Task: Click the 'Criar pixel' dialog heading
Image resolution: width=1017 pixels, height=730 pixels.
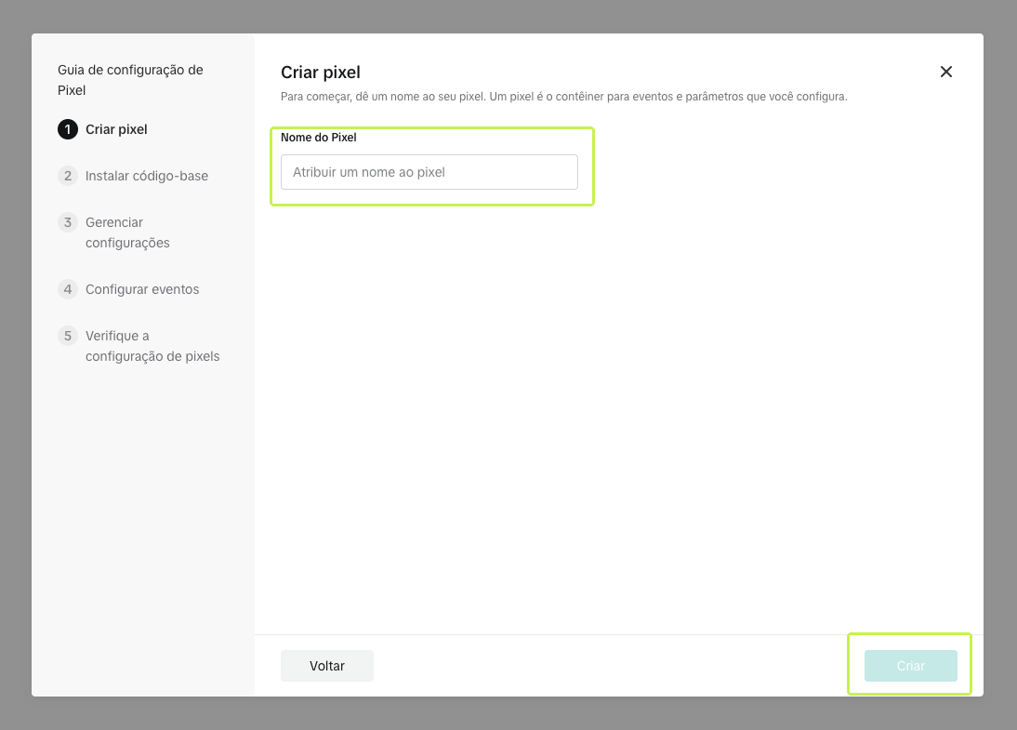Action: (x=321, y=72)
